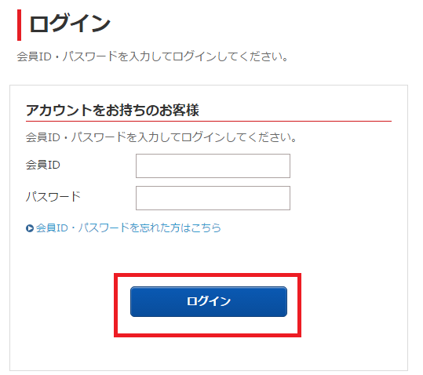
Task: Click empty space right of the 会員ID field
Action: (340, 166)
